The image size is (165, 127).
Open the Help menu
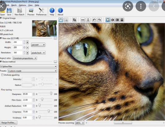[37, 5]
